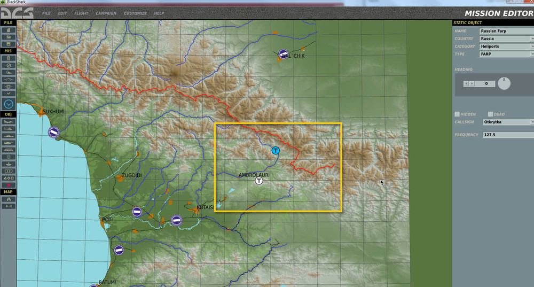Toggle the DEAD checkbox
Screen dimensions: 534x287
(490, 114)
